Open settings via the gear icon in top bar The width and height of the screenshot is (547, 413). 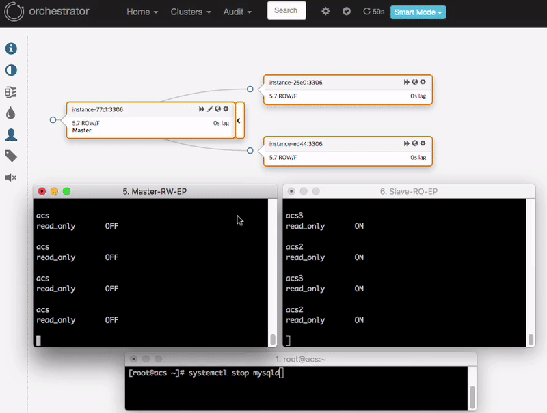point(325,11)
